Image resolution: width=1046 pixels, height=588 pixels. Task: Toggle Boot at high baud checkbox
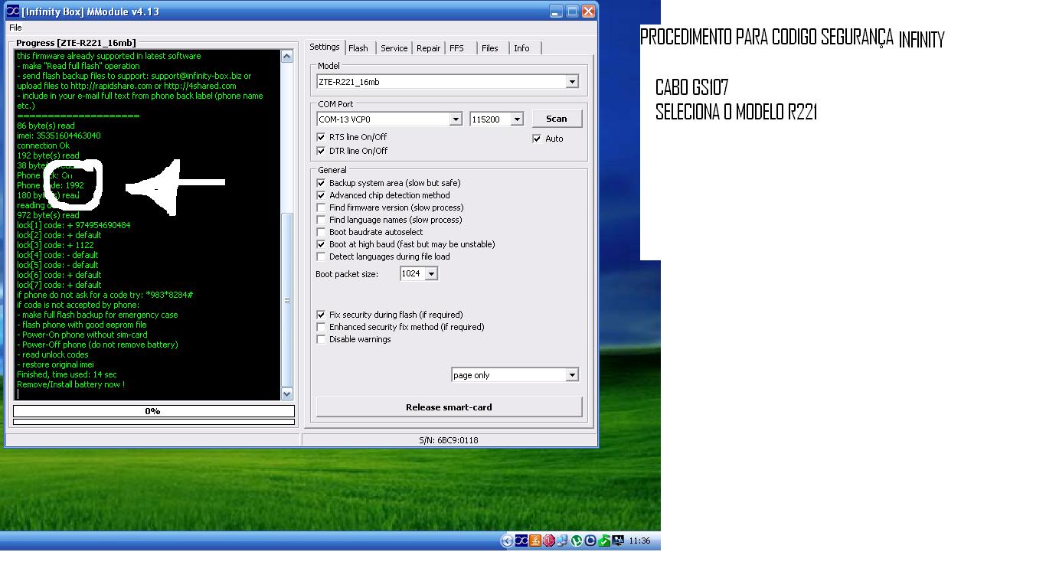321,244
